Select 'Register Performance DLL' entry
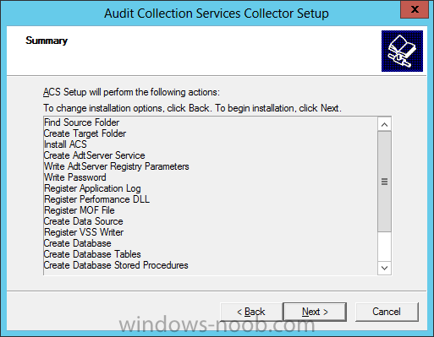The image size is (434, 337). click(96, 199)
